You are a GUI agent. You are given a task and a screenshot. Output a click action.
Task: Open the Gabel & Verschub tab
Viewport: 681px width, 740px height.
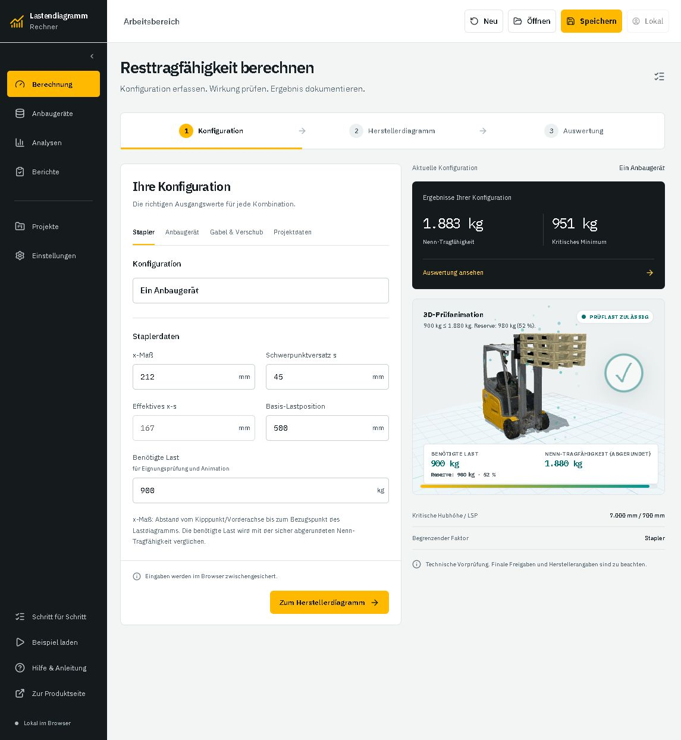236,232
